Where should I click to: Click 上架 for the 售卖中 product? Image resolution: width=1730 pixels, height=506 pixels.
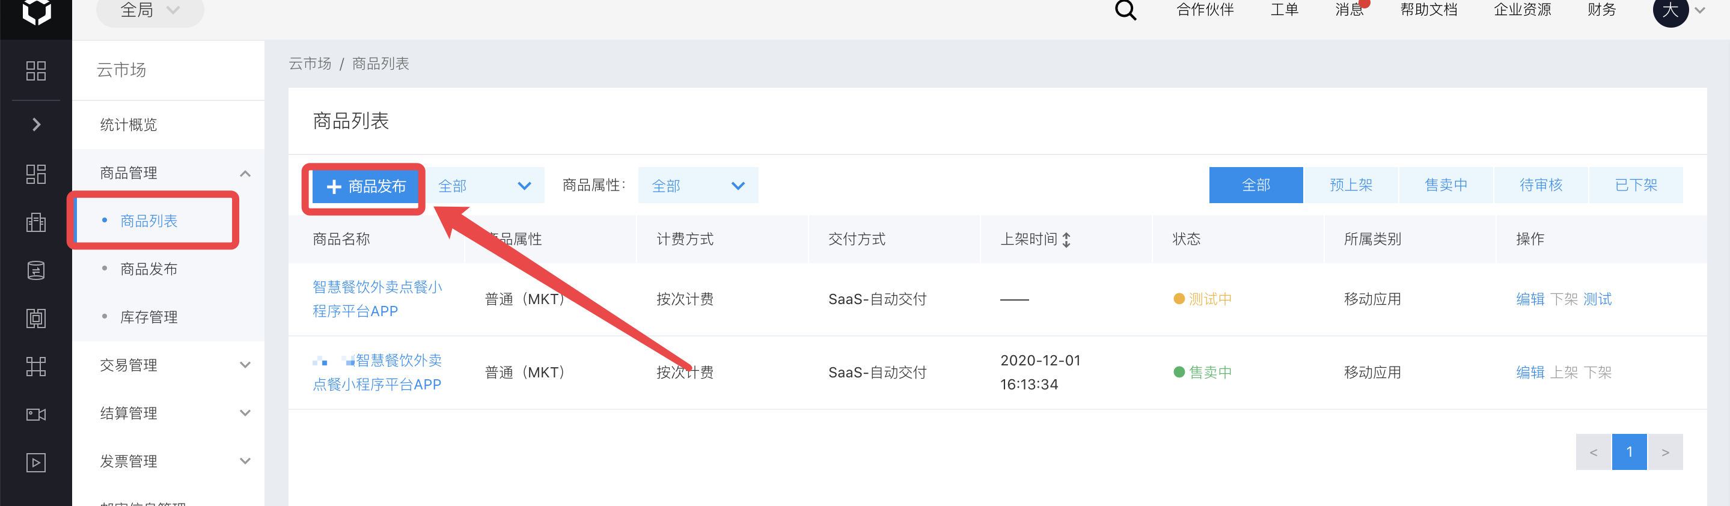pos(1563,373)
